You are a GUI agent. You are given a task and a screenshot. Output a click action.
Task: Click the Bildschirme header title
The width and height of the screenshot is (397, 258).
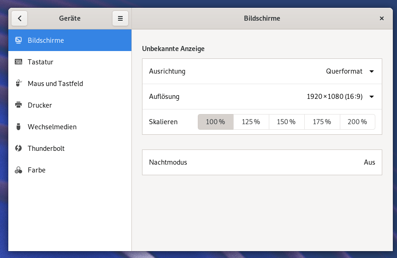click(262, 18)
